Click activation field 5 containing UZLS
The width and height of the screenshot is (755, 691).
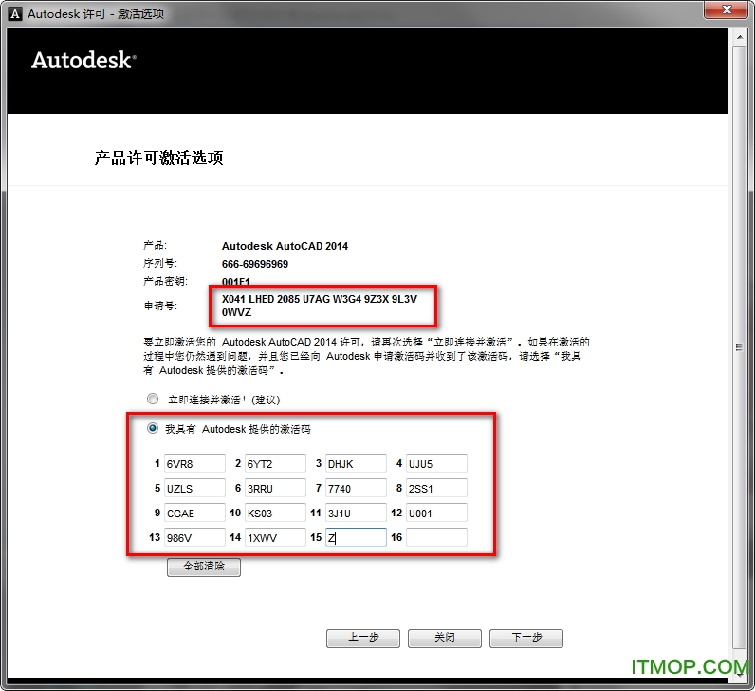click(193, 489)
